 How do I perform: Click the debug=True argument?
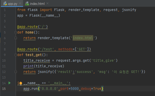pos(91,89)
